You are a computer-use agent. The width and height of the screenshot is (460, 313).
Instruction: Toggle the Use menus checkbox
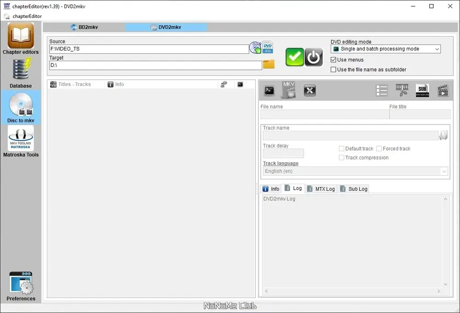click(333, 60)
